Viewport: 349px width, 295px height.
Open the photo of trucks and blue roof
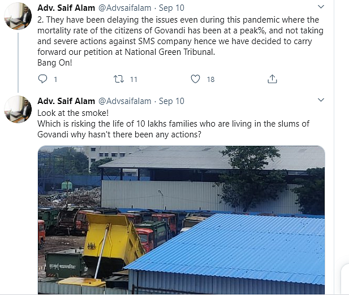tap(181, 220)
